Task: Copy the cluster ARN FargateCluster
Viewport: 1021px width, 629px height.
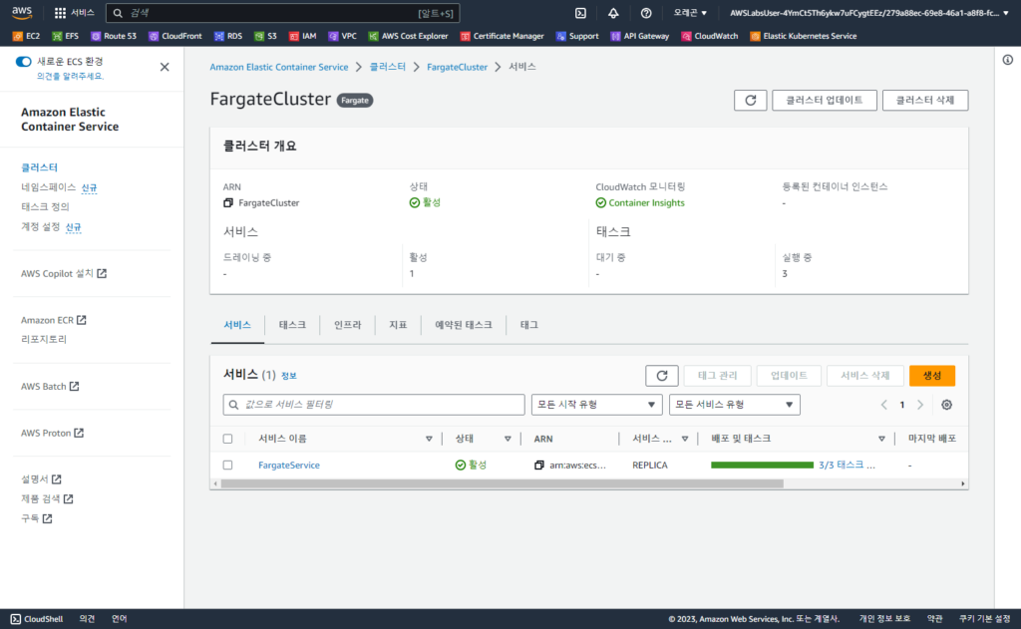Action: 228,203
